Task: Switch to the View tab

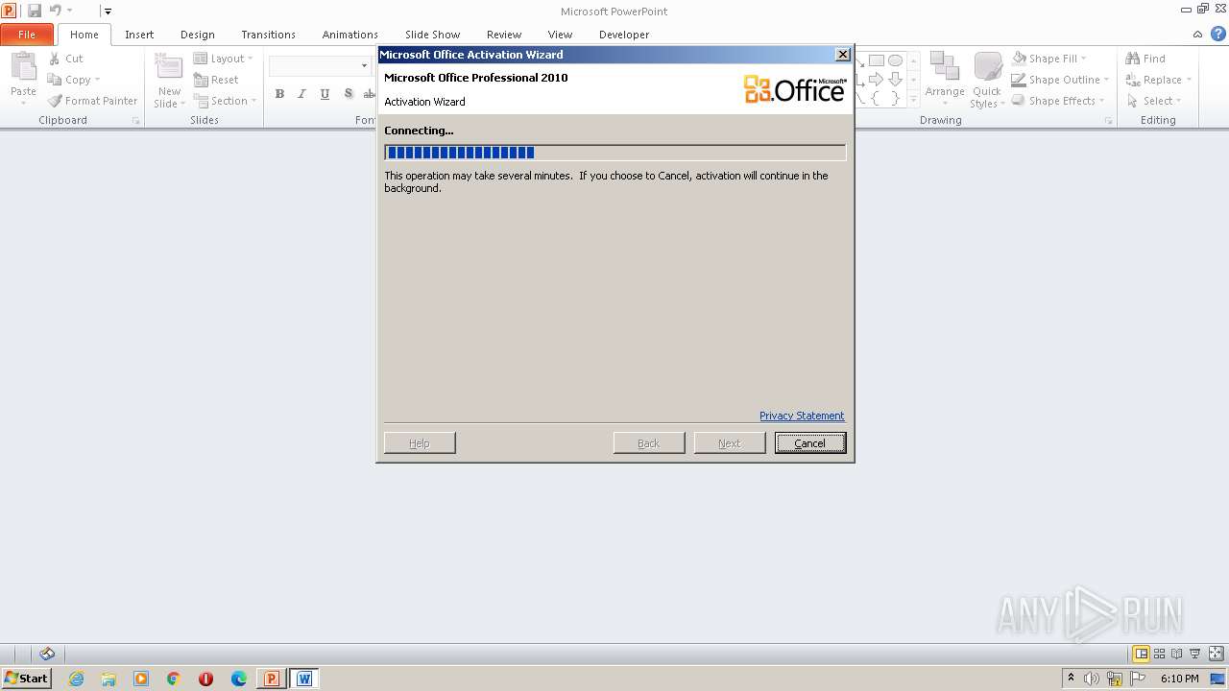Action: click(x=560, y=35)
